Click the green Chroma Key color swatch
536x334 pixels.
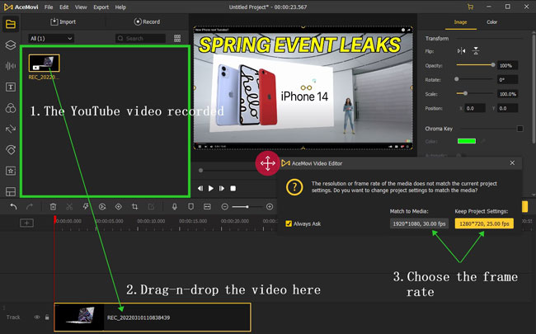pyautogui.click(x=467, y=141)
